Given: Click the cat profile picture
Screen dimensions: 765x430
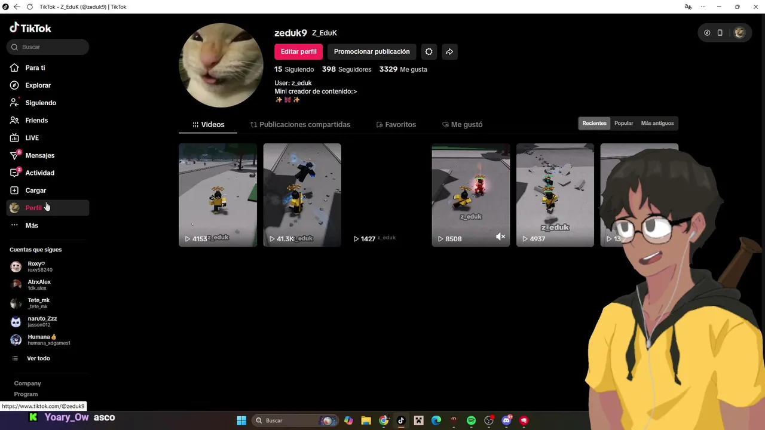Looking at the screenshot, I should tap(221, 65).
